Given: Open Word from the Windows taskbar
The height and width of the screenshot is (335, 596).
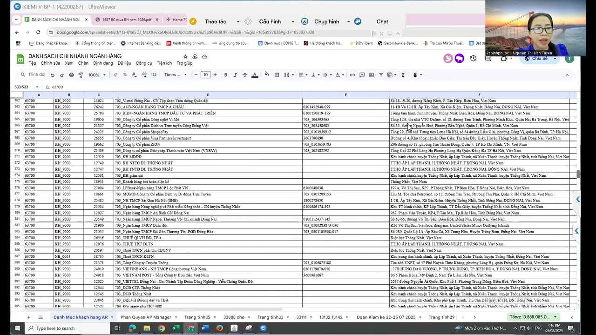Looking at the screenshot, I should [x=205, y=328].
